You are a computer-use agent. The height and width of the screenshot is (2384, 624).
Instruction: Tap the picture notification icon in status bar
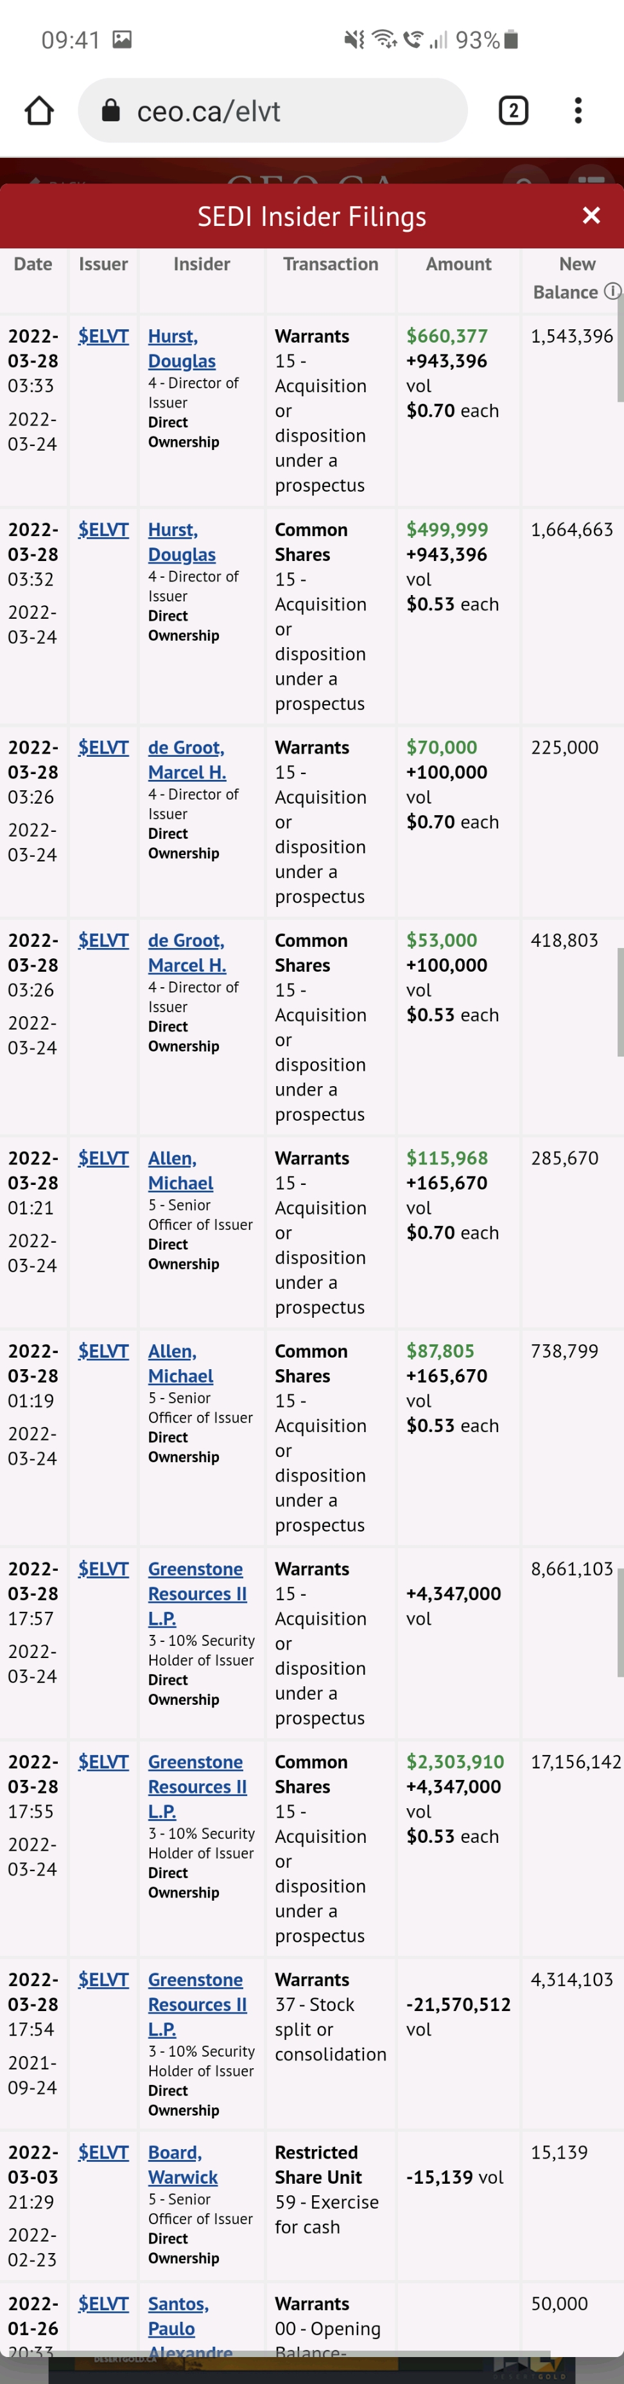[x=121, y=40]
